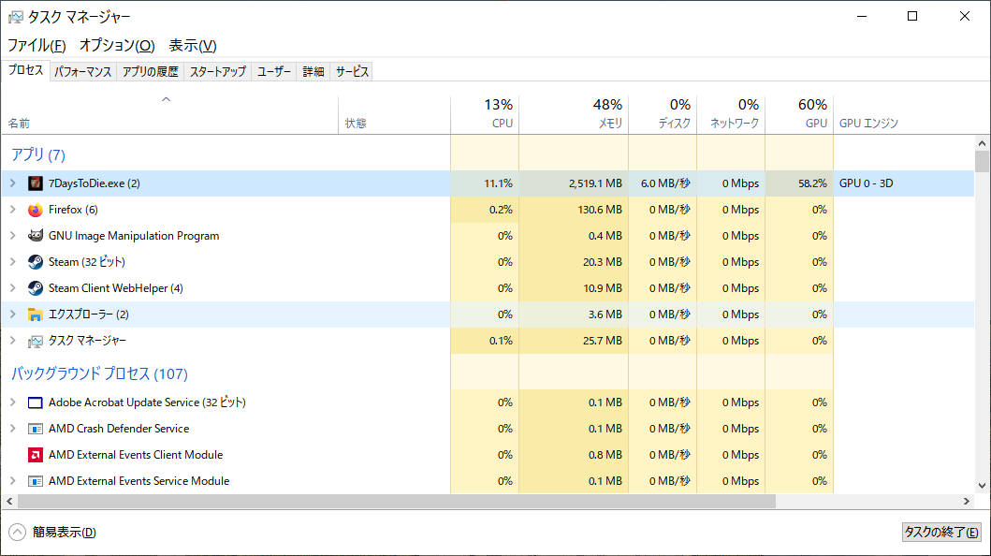Expand AMD Crash Defender Service entry
The height and width of the screenshot is (556, 991).
click(13, 429)
